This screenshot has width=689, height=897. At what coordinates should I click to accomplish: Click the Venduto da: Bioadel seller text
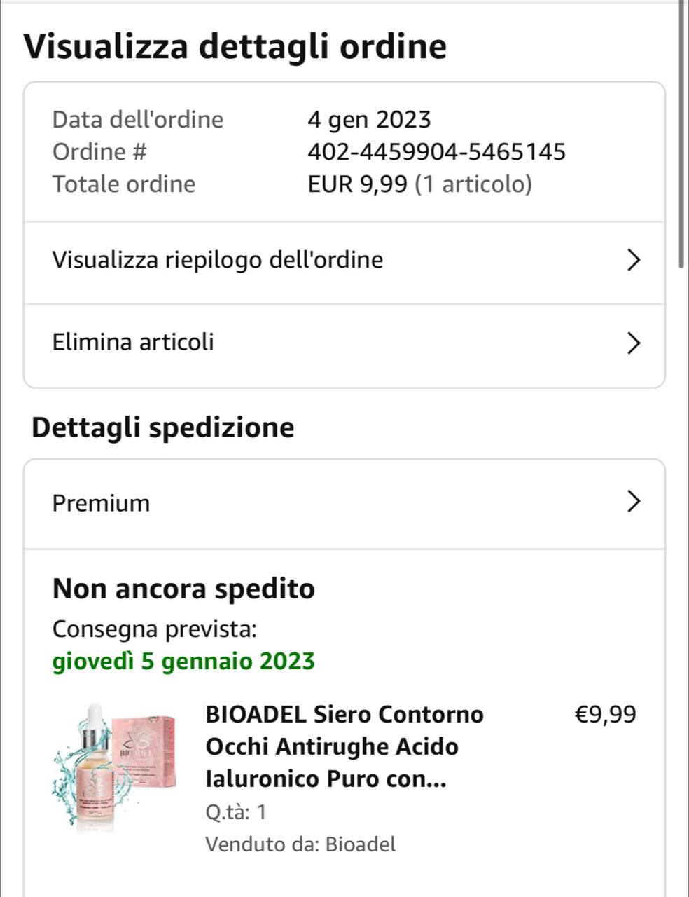[x=300, y=844]
